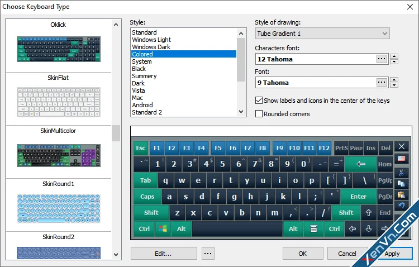This screenshot has height=267, width=419.
Task: Click the green Enter key in preview
Action: (358, 197)
